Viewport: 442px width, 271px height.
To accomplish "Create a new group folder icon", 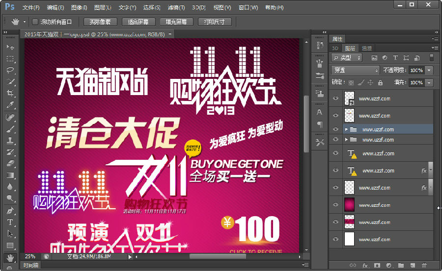I will pos(401,265).
